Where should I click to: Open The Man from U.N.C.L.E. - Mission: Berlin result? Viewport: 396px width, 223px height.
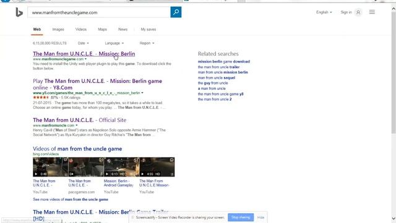coord(84,54)
